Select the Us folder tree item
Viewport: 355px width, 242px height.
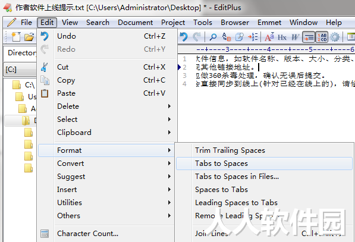point(26,97)
